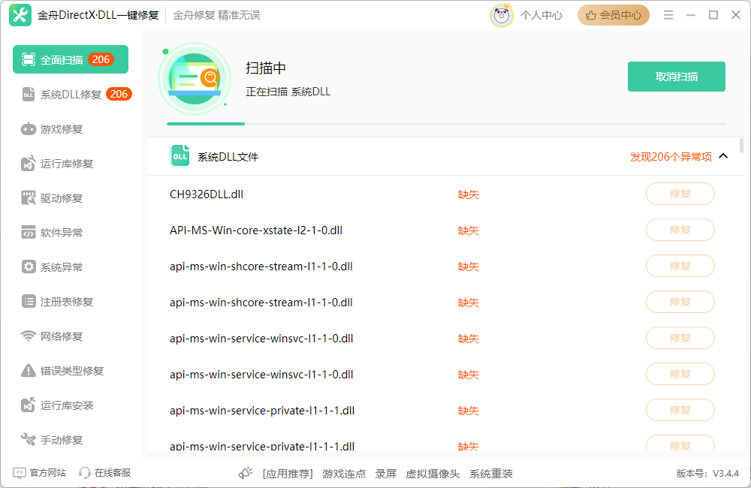The width and height of the screenshot is (751, 488).
Task: Open the 虚拟摄像头 virtual camera tool
Action: coord(432,474)
